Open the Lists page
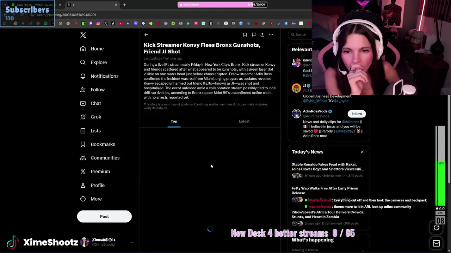This screenshot has width=451, height=253. (91, 131)
